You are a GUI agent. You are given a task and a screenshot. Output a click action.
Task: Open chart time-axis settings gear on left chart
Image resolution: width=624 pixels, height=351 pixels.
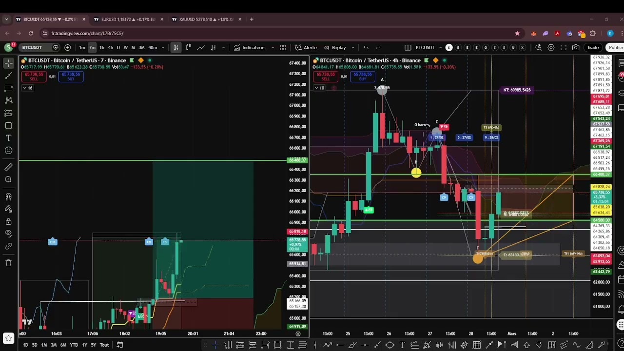pyautogui.click(x=298, y=333)
